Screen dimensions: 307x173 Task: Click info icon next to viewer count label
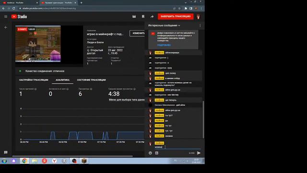pos(35,89)
